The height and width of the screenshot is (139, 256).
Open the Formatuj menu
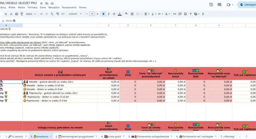pyautogui.click(x=33, y=8)
